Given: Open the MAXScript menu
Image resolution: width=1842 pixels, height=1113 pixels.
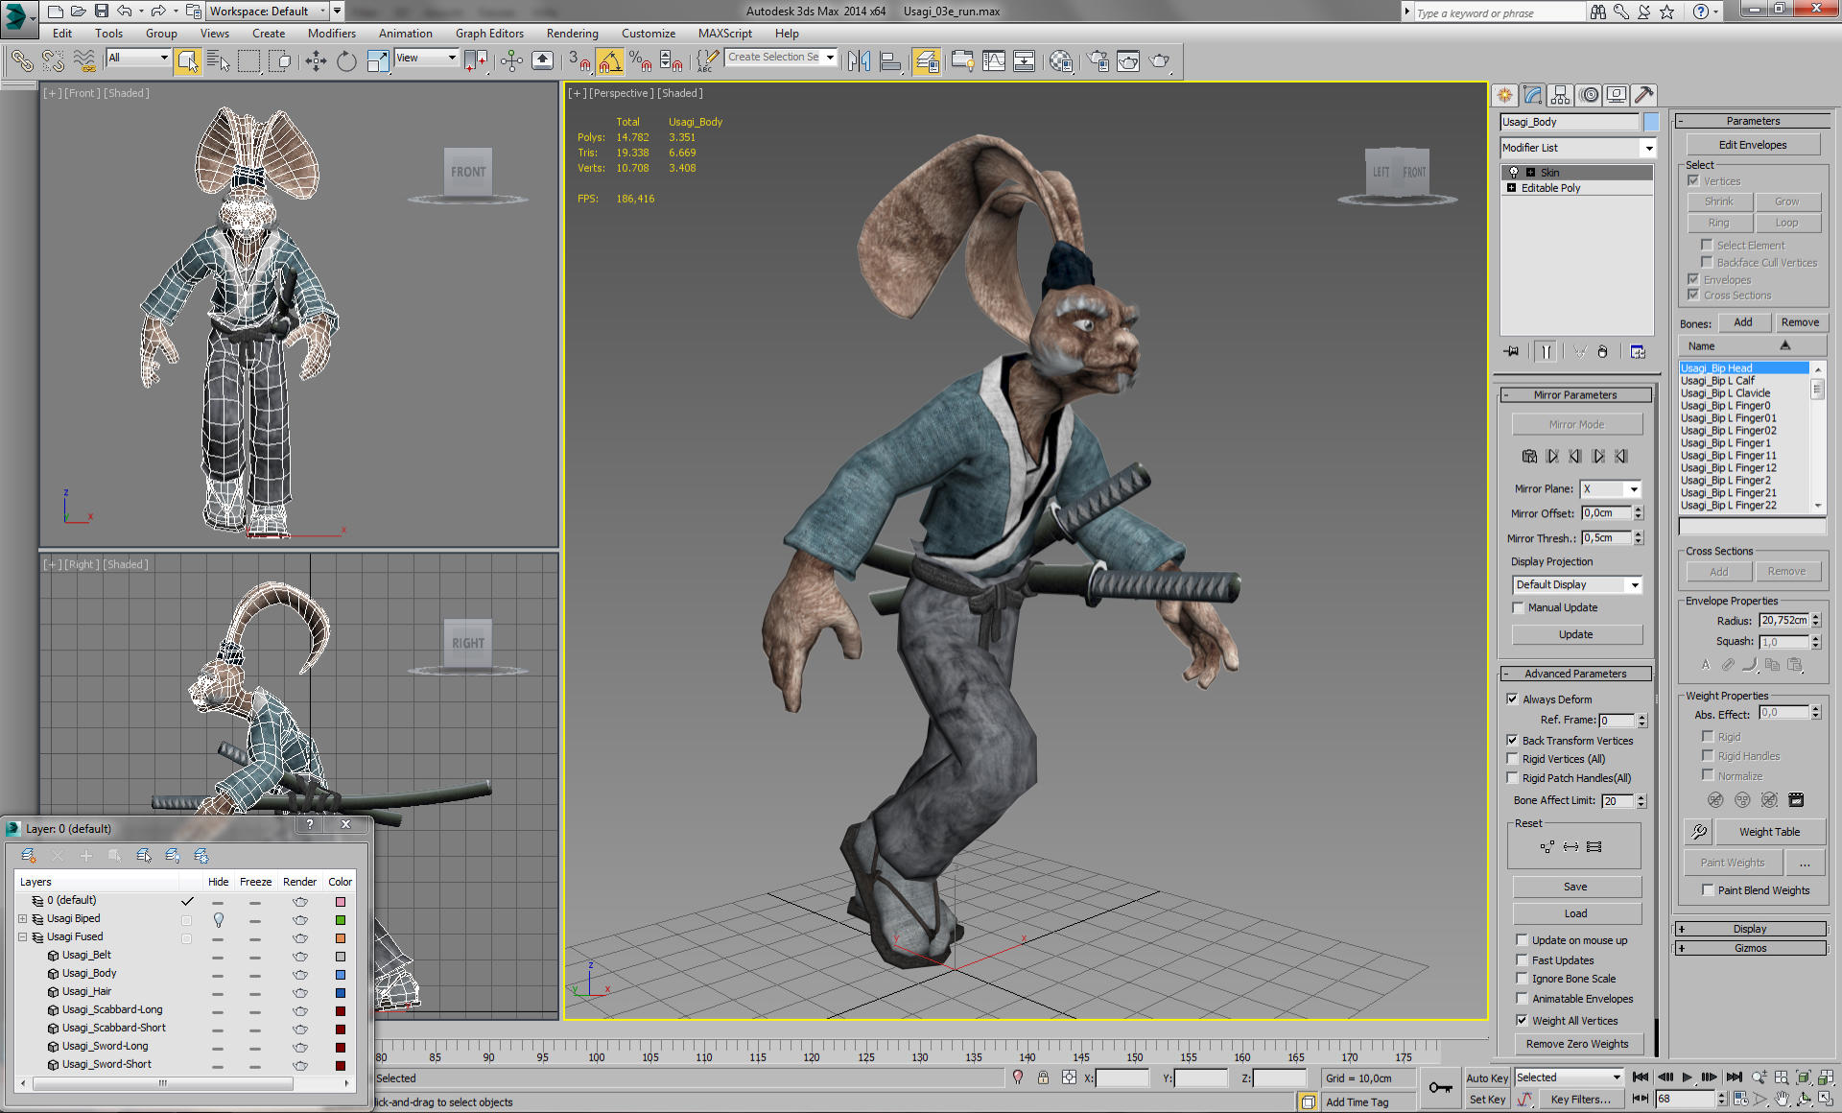Looking at the screenshot, I should [x=724, y=34].
